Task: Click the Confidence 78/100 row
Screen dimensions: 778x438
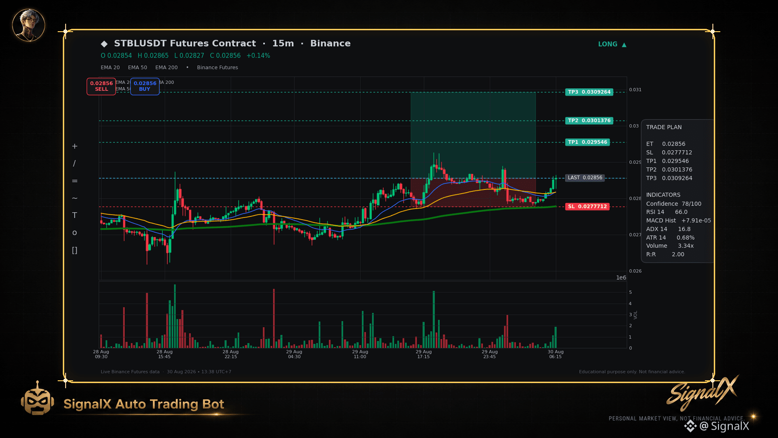Action: click(x=674, y=204)
